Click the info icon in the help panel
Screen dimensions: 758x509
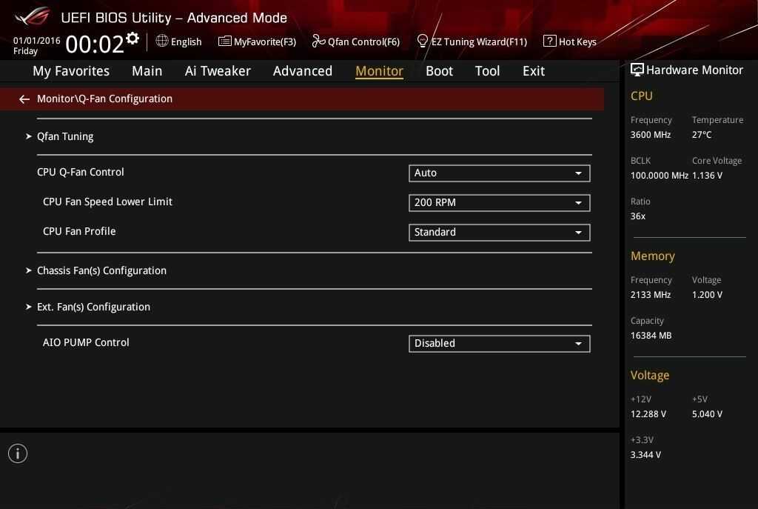tap(18, 453)
